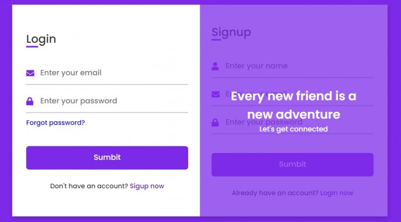Follow the "Login now" link
401x222 pixels.
[x=337, y=193]
